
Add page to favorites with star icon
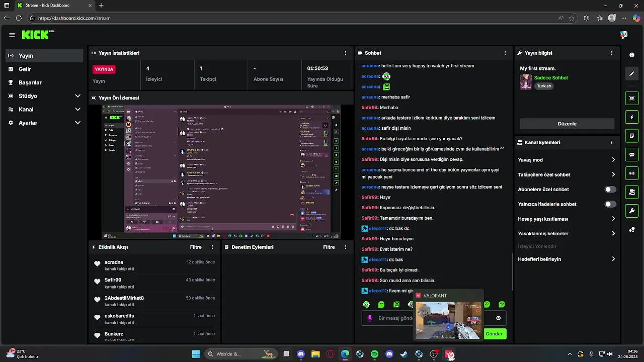572,18
